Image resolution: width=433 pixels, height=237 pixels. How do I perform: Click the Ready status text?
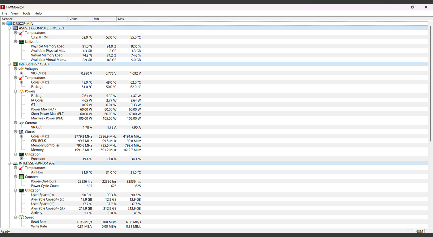[5, 231]
